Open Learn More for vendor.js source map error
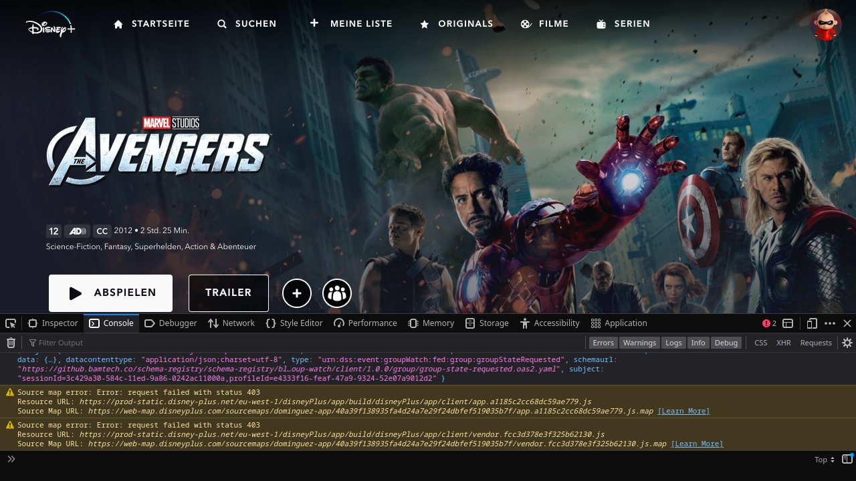This screenshot has height=481, width=856. click(x=697, y=444)
